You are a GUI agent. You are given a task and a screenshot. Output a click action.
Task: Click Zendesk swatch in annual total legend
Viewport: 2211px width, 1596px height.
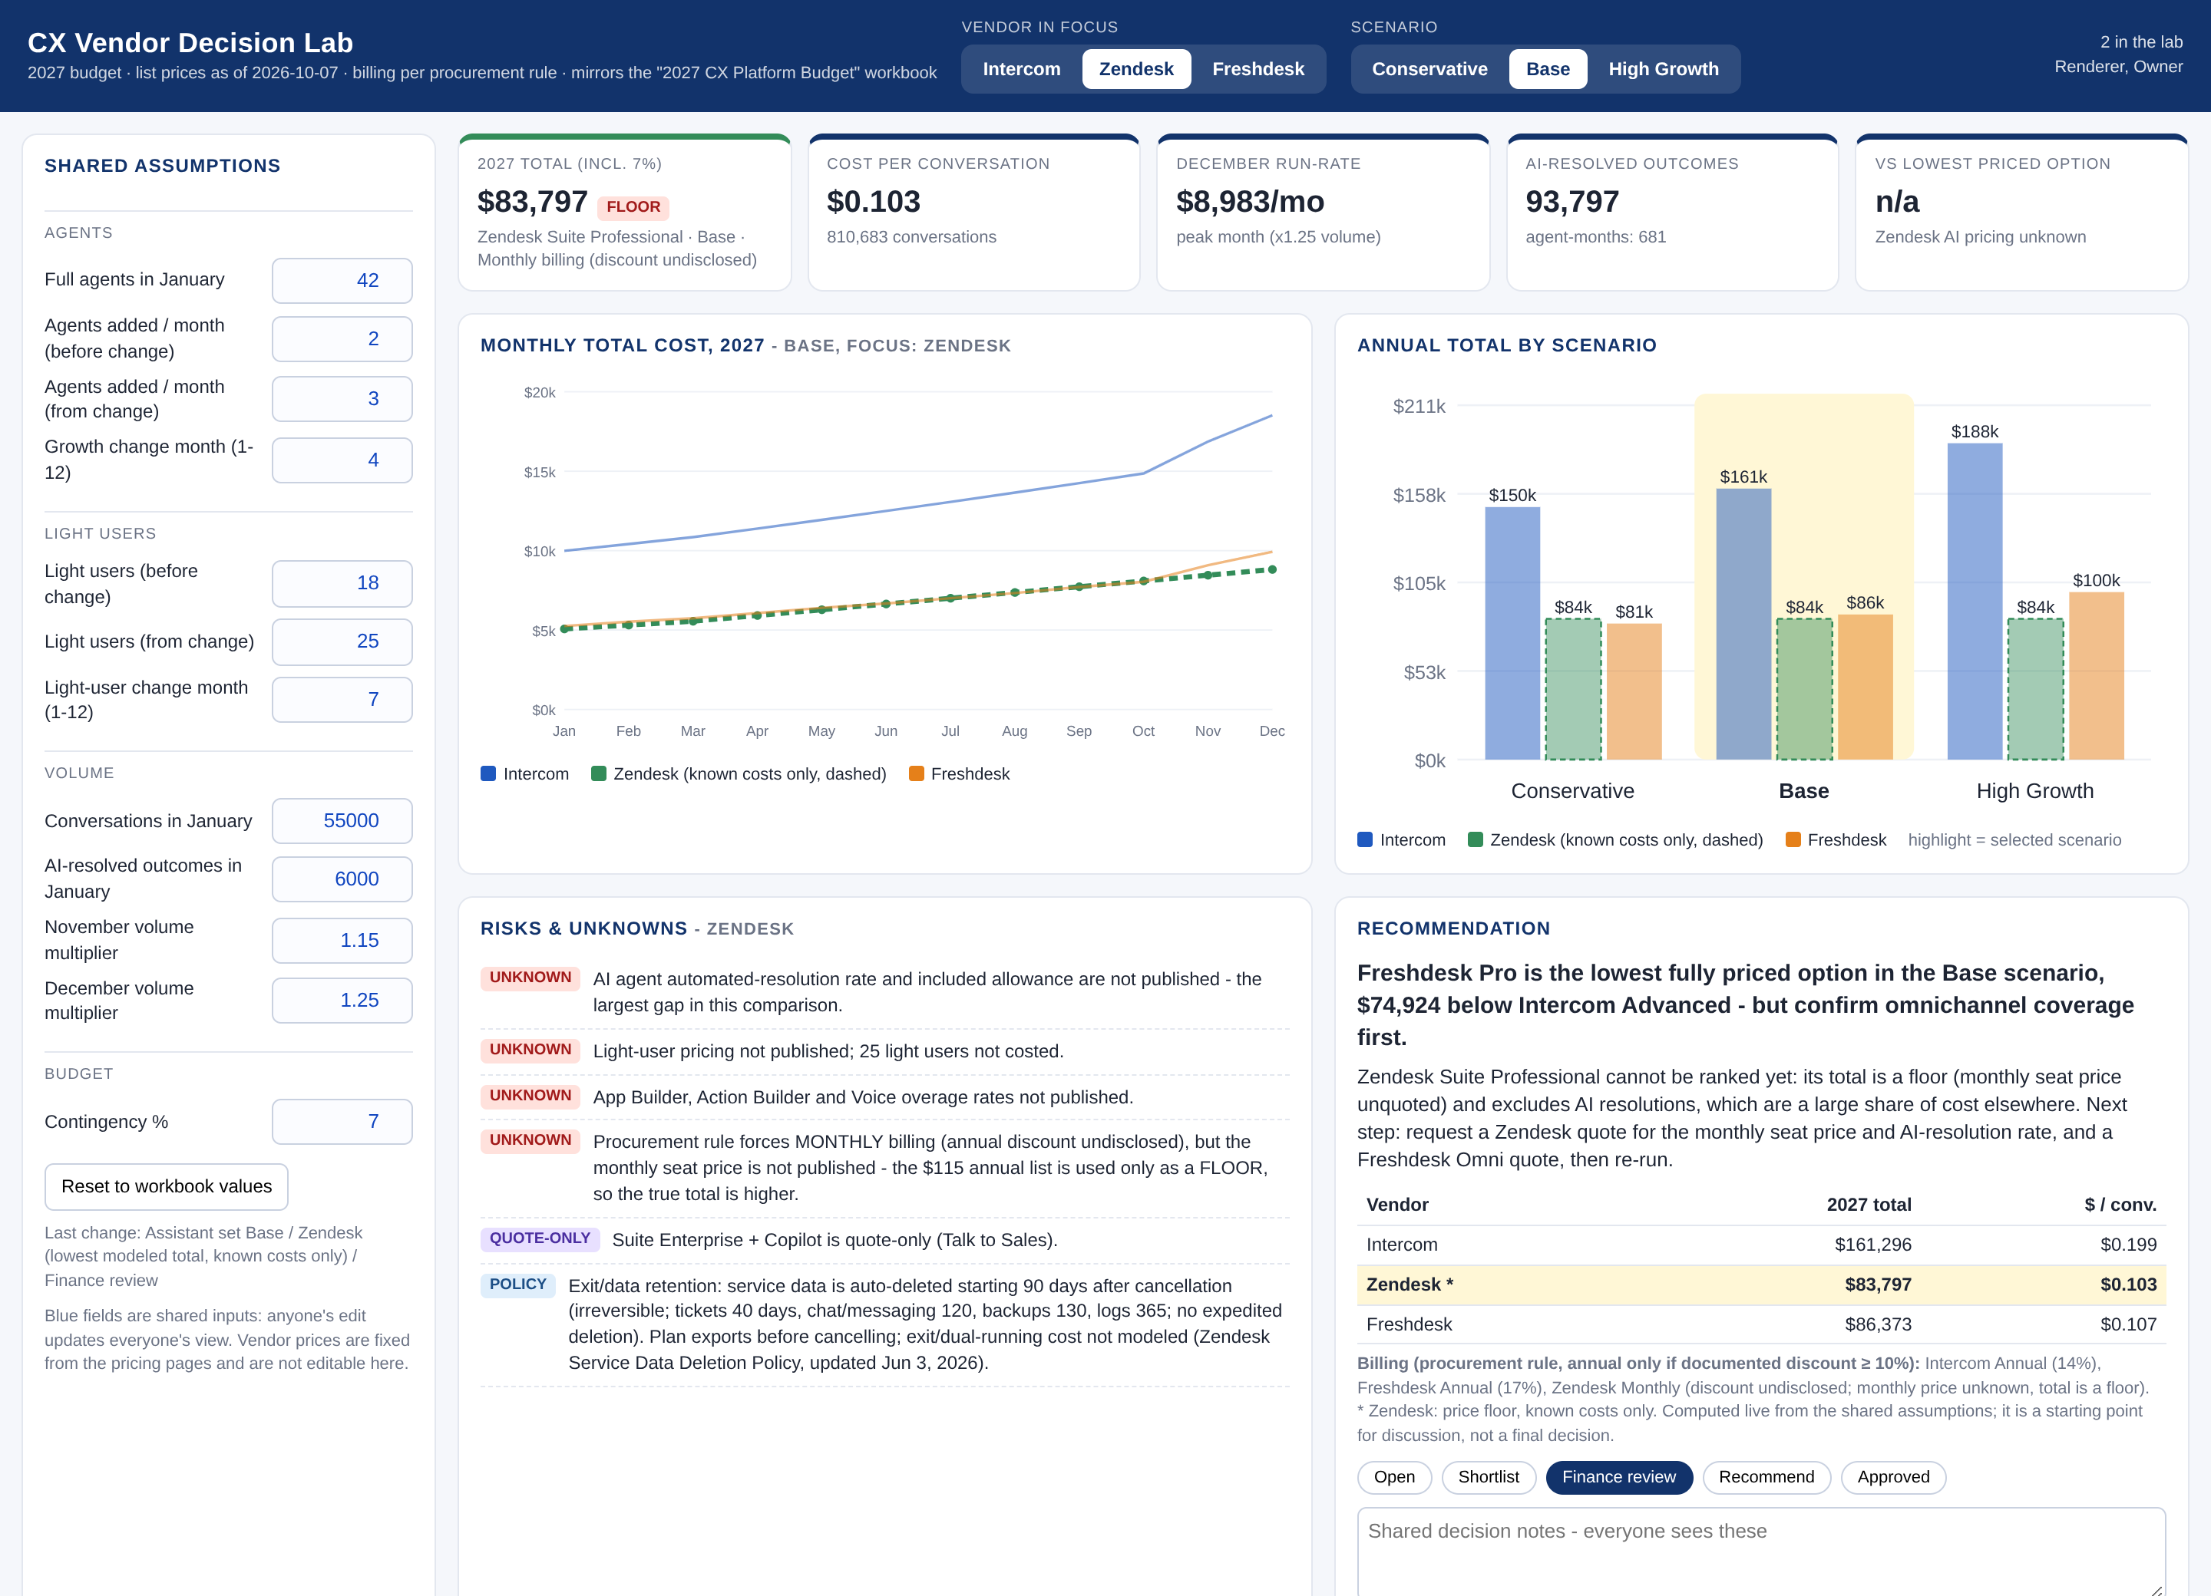1475,840
